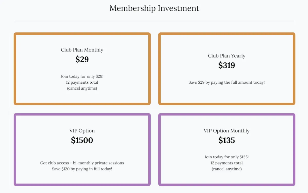Click the $1500 price text
The width and height of the screenshot is (308, 193).
[x=82, y=140]
